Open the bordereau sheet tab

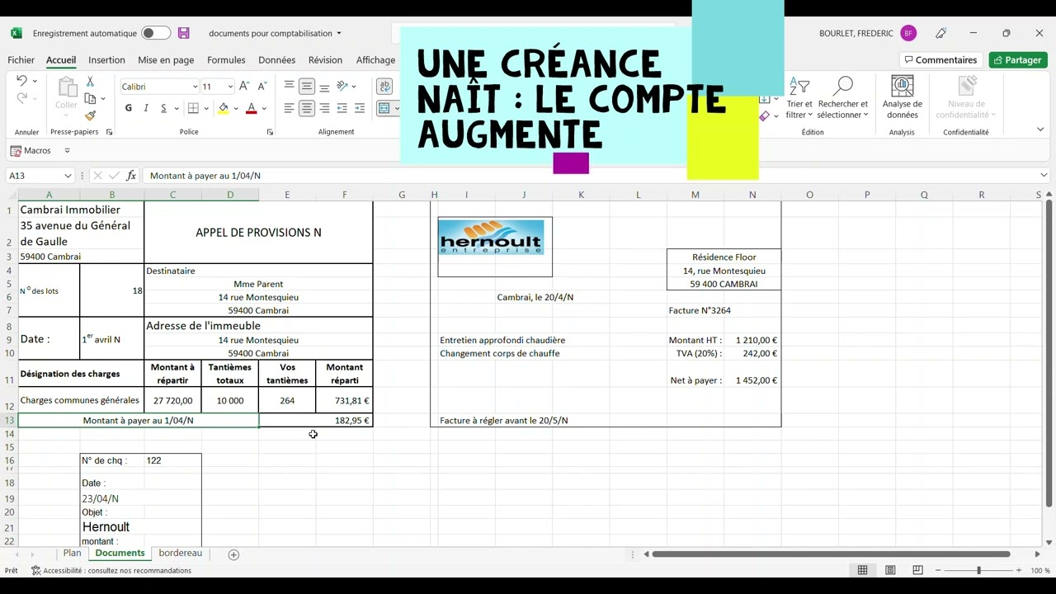coord(180,554)
